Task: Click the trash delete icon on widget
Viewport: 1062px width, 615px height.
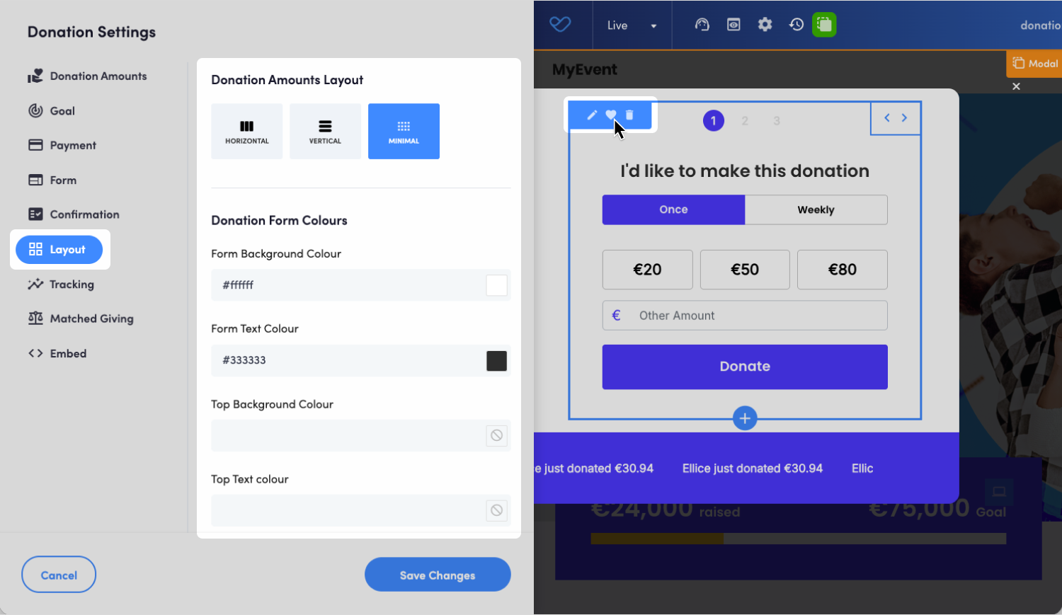Action: [629, 115]
